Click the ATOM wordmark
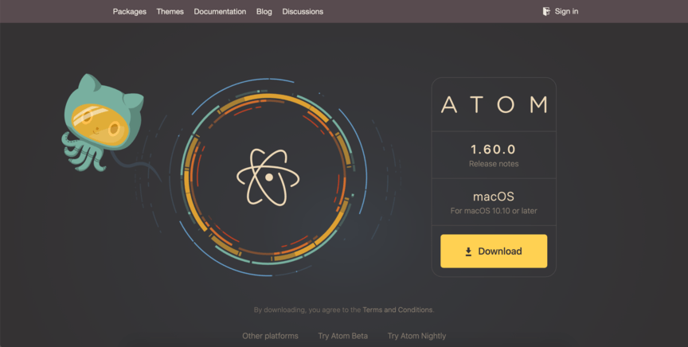Image resolution: width=688 pixels, height=347 pixels. coord(494,105)
